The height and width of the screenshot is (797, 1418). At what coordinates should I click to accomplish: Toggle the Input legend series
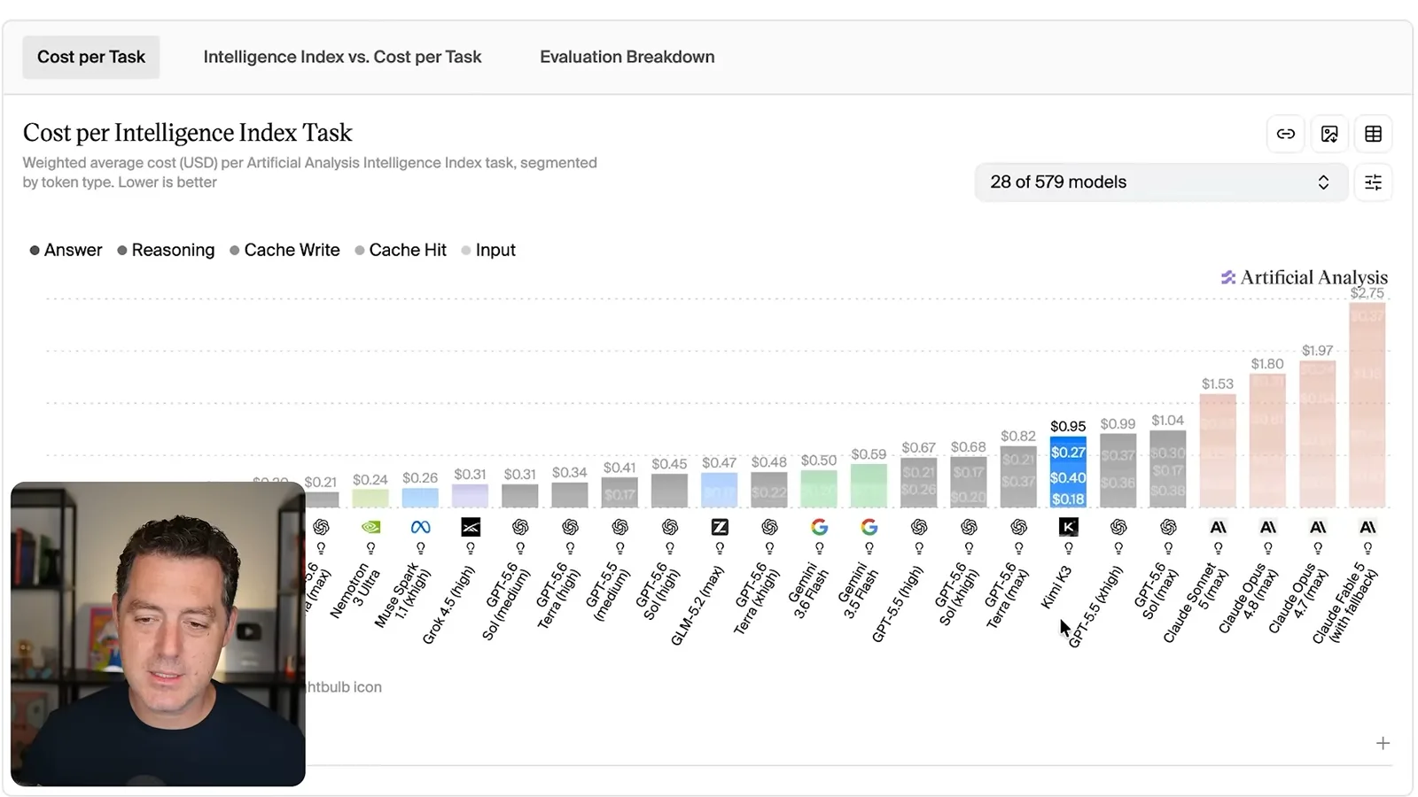pyautogui.click(x=488, y=251)
